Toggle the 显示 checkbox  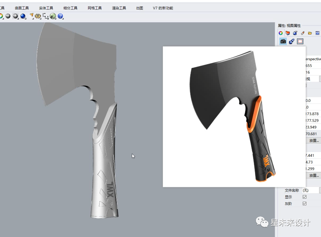point(304,197)
